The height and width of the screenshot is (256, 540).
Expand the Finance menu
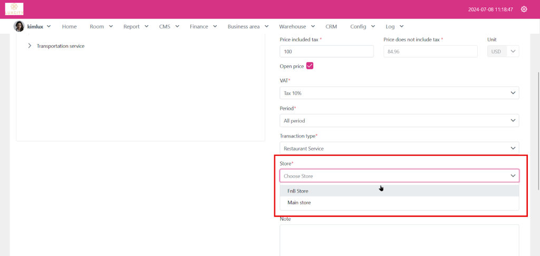tap(203, 26)
